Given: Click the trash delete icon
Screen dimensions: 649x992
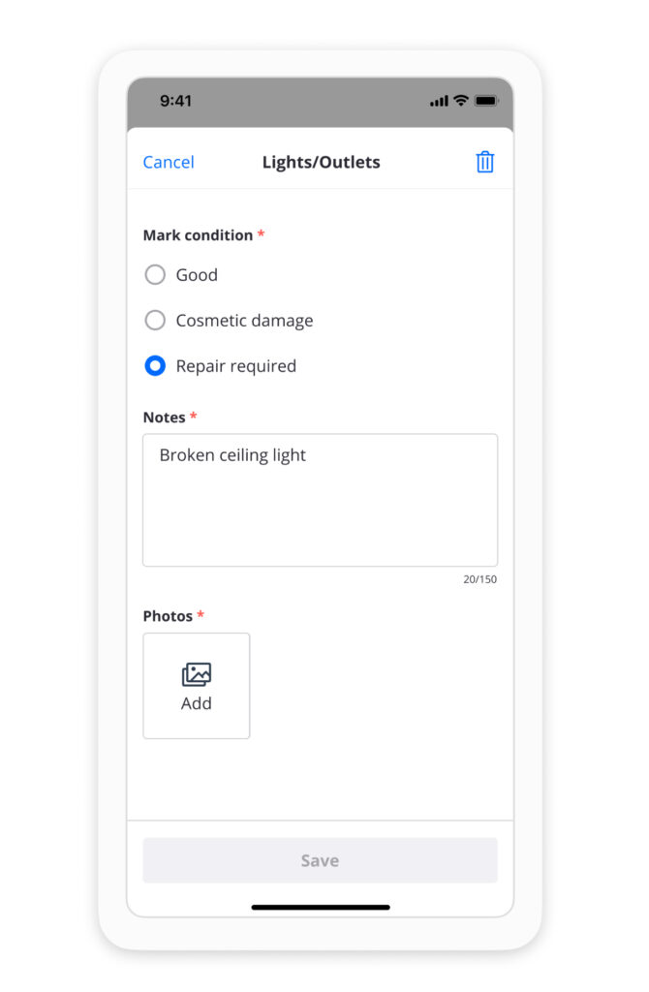Looking at the screenshot, I should coord(484,162).
